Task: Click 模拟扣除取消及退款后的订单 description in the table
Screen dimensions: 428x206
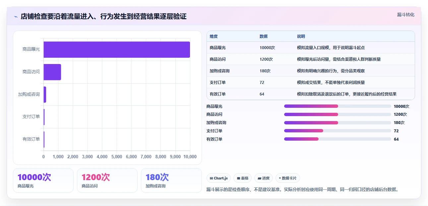Action: 347,94
